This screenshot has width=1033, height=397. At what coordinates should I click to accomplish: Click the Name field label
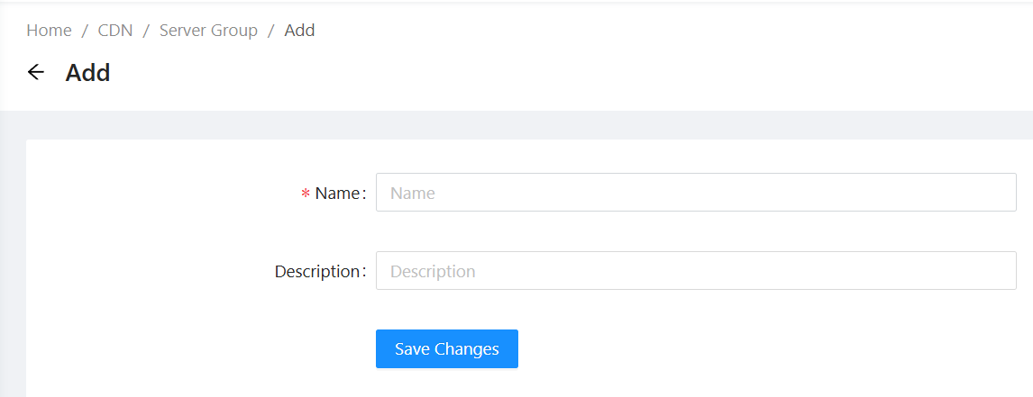click(337, 194)
